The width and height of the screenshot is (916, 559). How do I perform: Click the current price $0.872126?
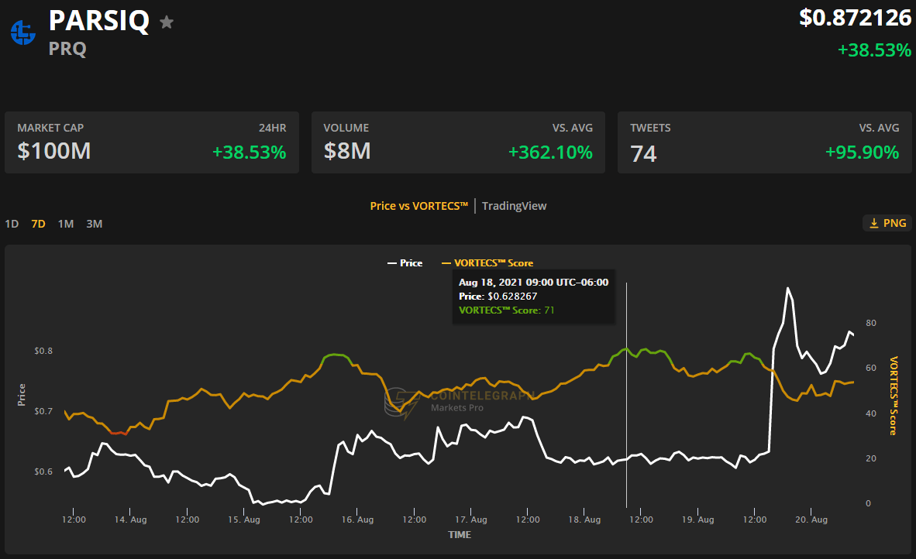[x=855, y=18]
